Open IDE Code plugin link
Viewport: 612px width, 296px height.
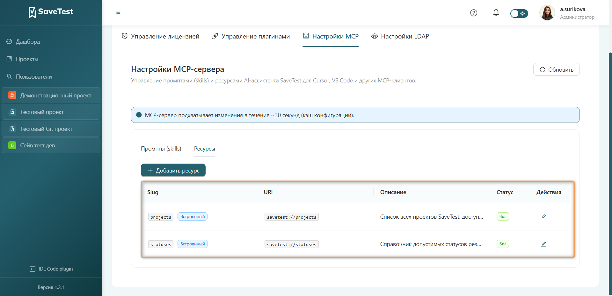click(x=51, y=269)
